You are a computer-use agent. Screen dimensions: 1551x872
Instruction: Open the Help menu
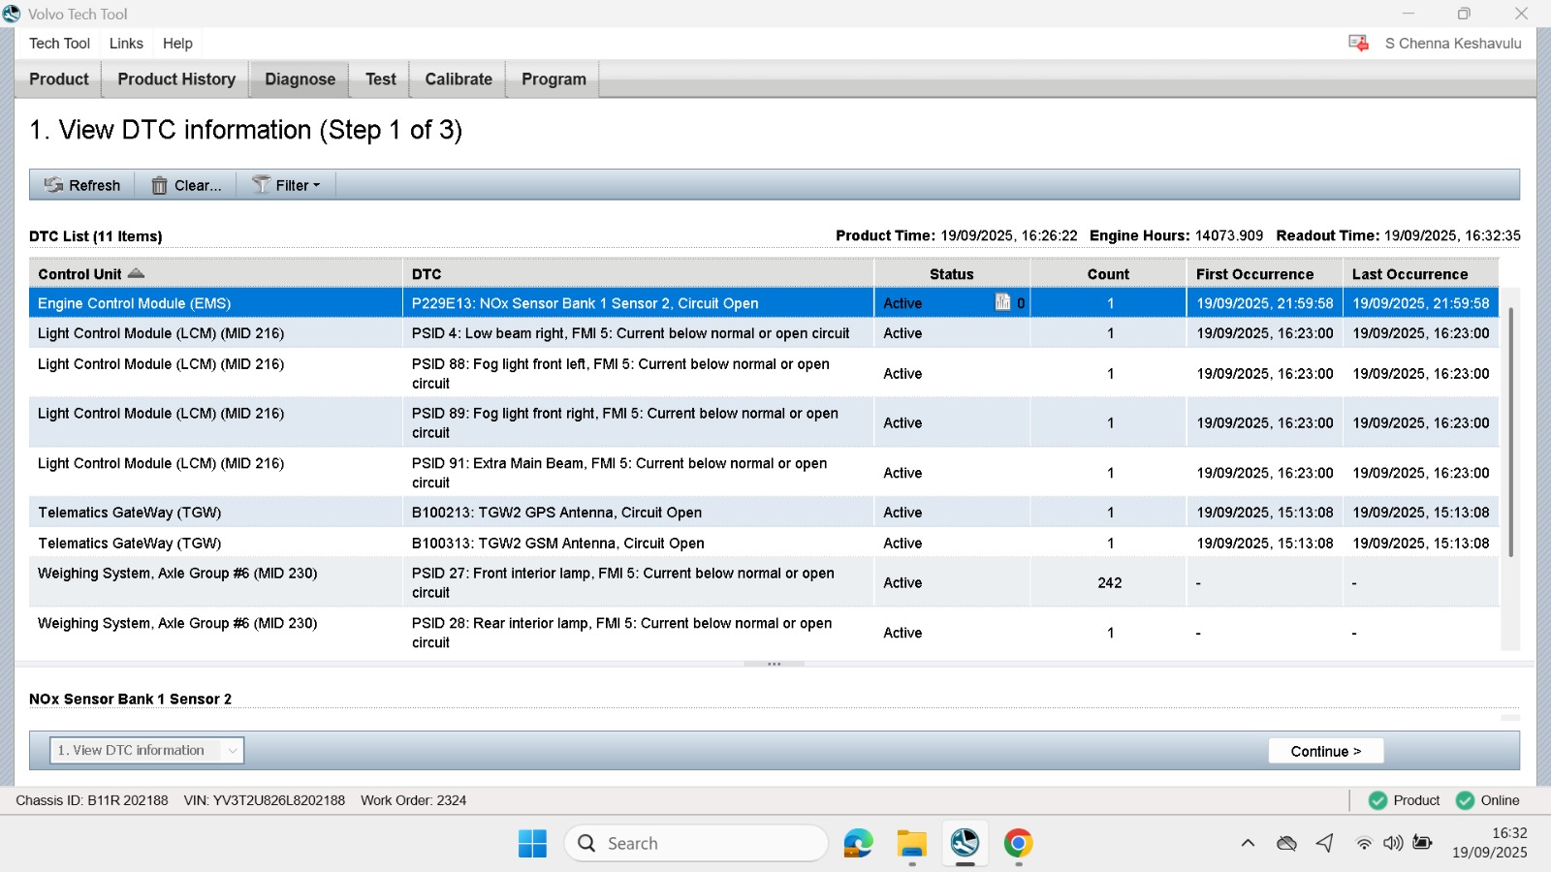(x=177, y=44)
